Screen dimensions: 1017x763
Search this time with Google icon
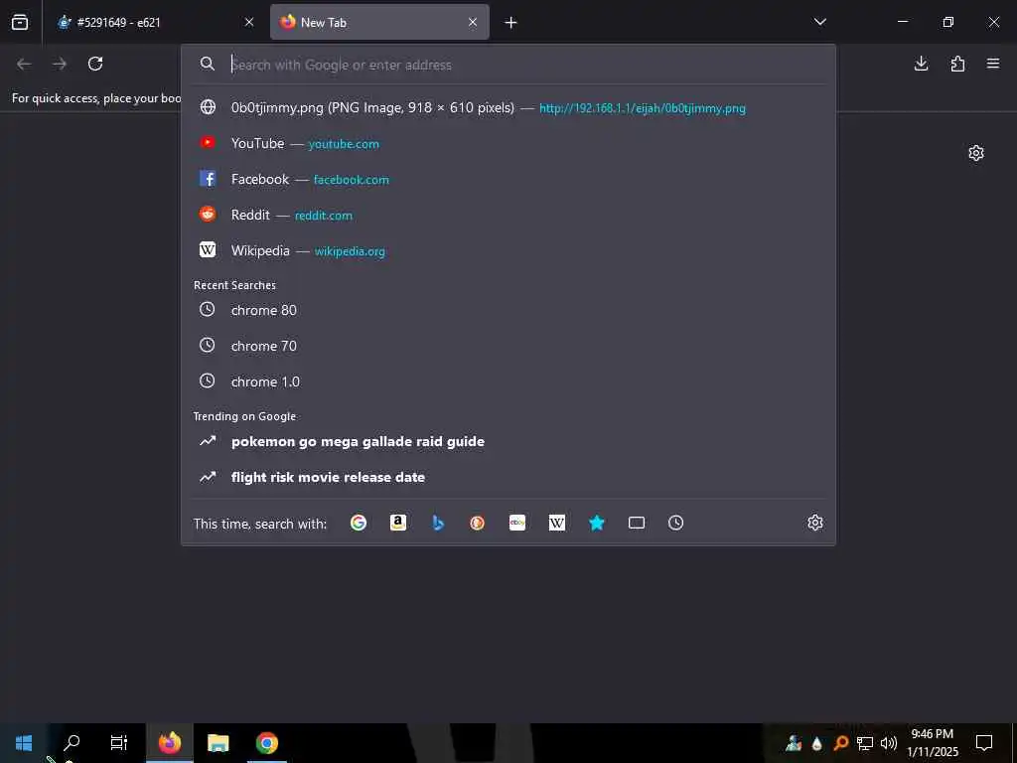click(x=359, y=523)
